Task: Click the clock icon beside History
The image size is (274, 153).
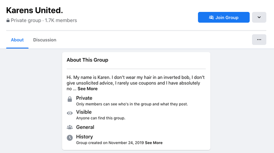Action: [70, 138]
